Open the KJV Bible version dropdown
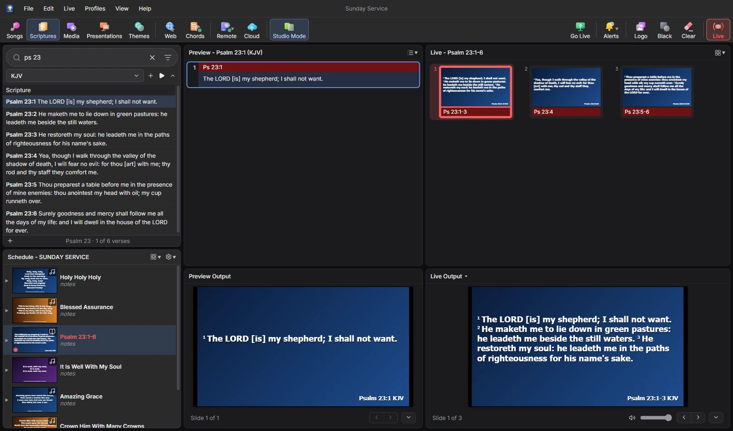Image resolution: width=733 pixels, height=431 pixels. (x=75, y=76)
